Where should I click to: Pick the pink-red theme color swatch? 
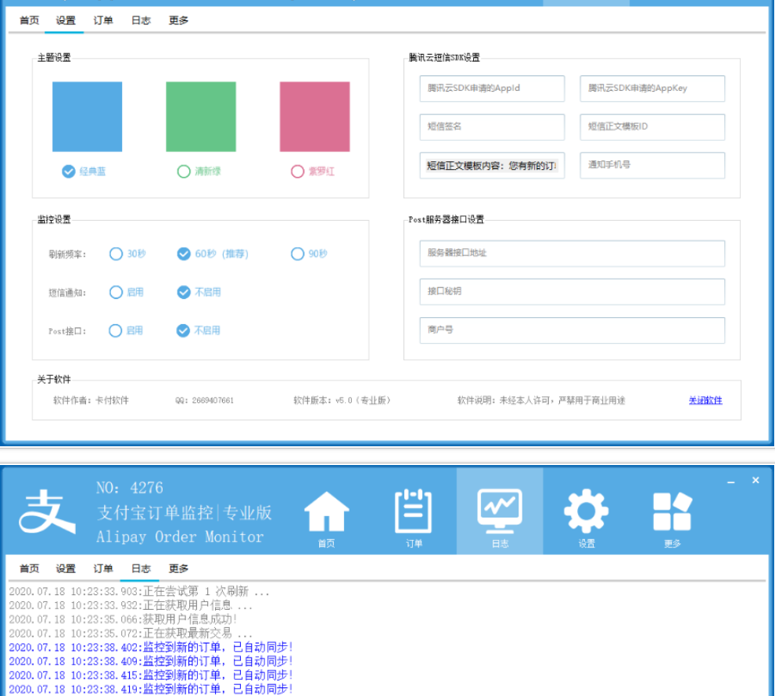tap(315, 117)
